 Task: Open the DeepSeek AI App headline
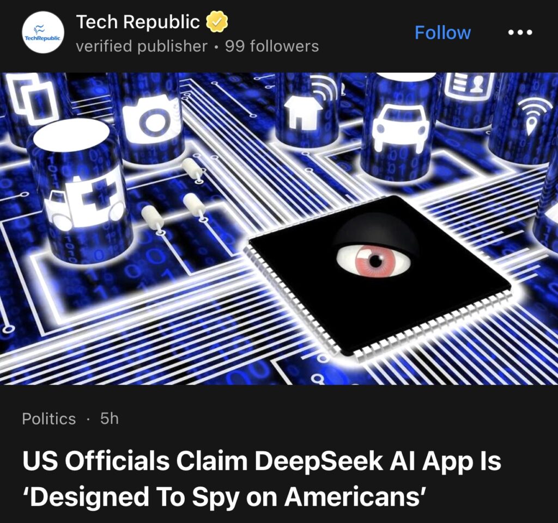coord(262,478)
